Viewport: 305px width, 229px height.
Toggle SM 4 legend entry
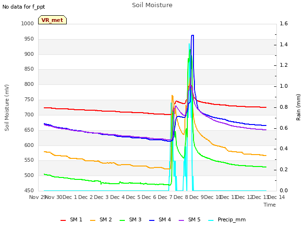160,219
